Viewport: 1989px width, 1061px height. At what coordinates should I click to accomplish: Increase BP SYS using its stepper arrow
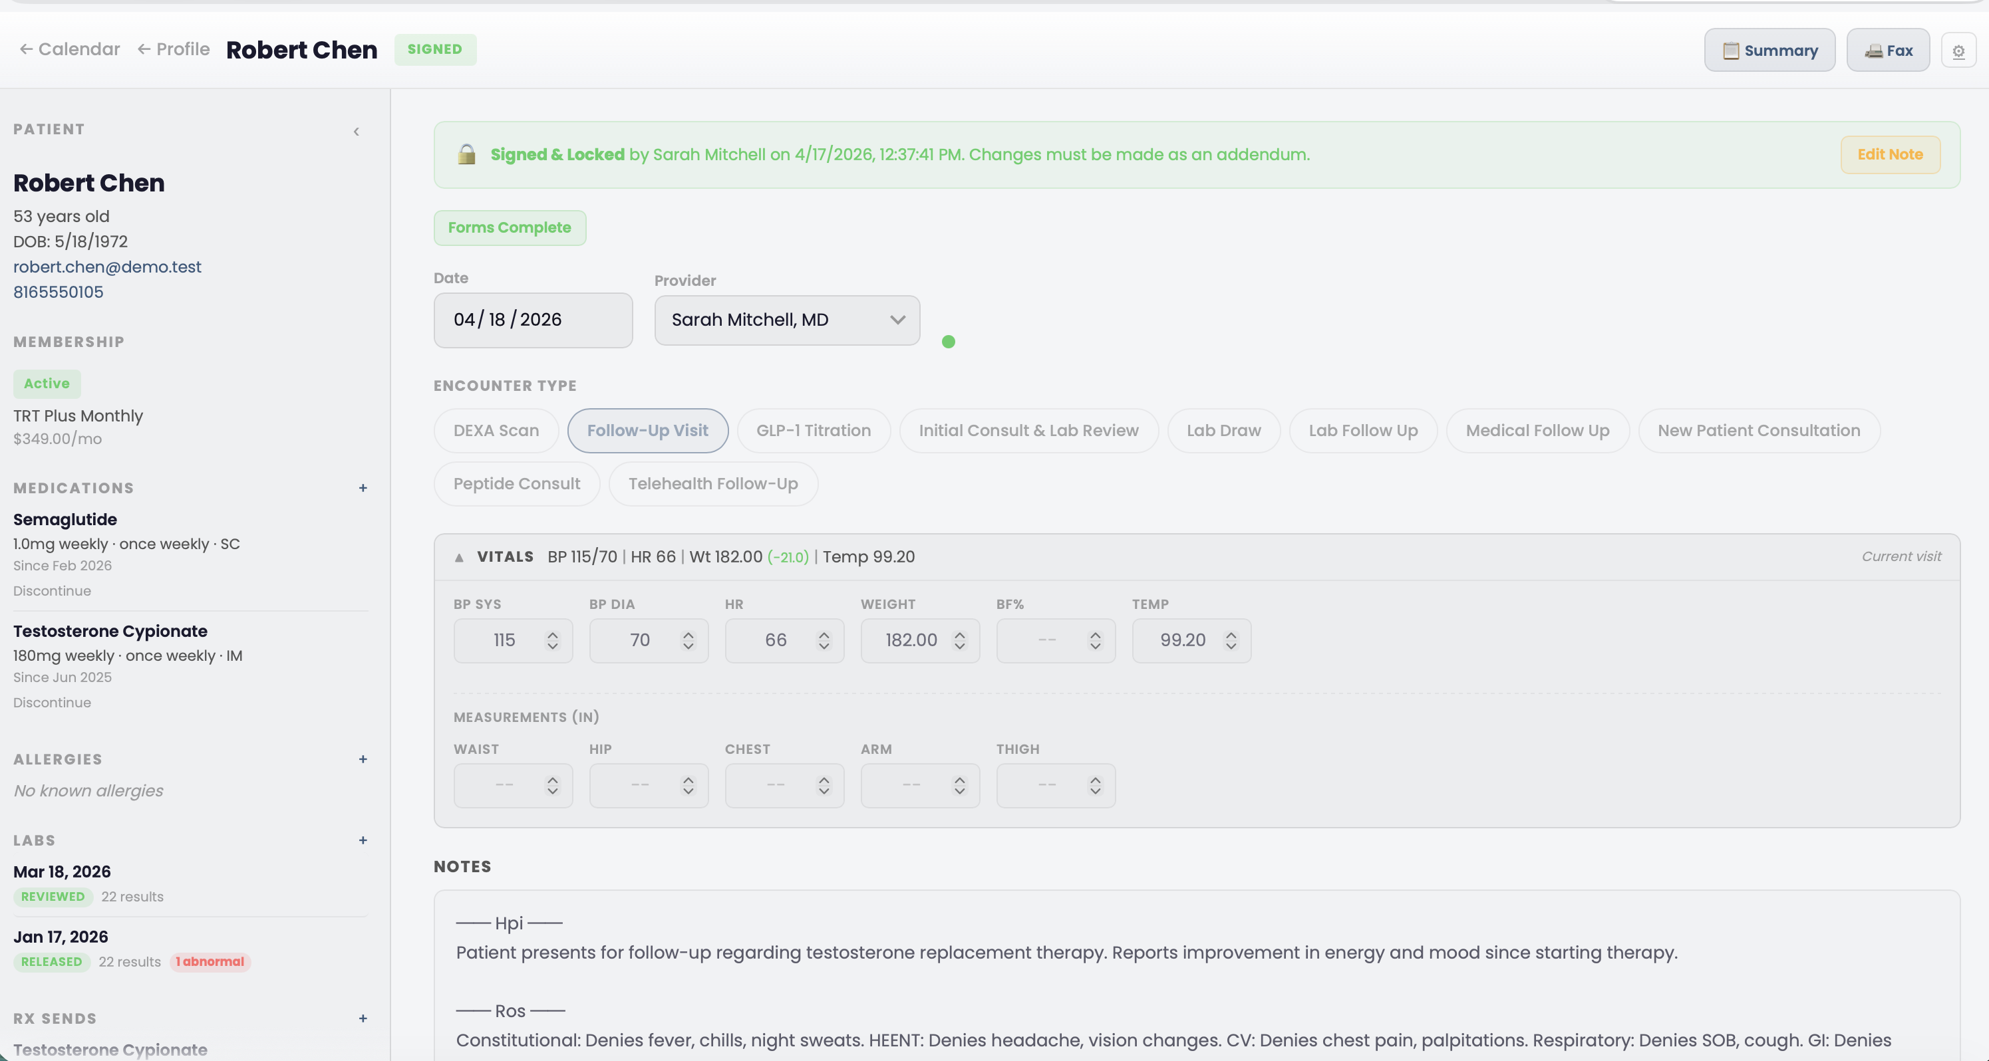tap(553, 634)
